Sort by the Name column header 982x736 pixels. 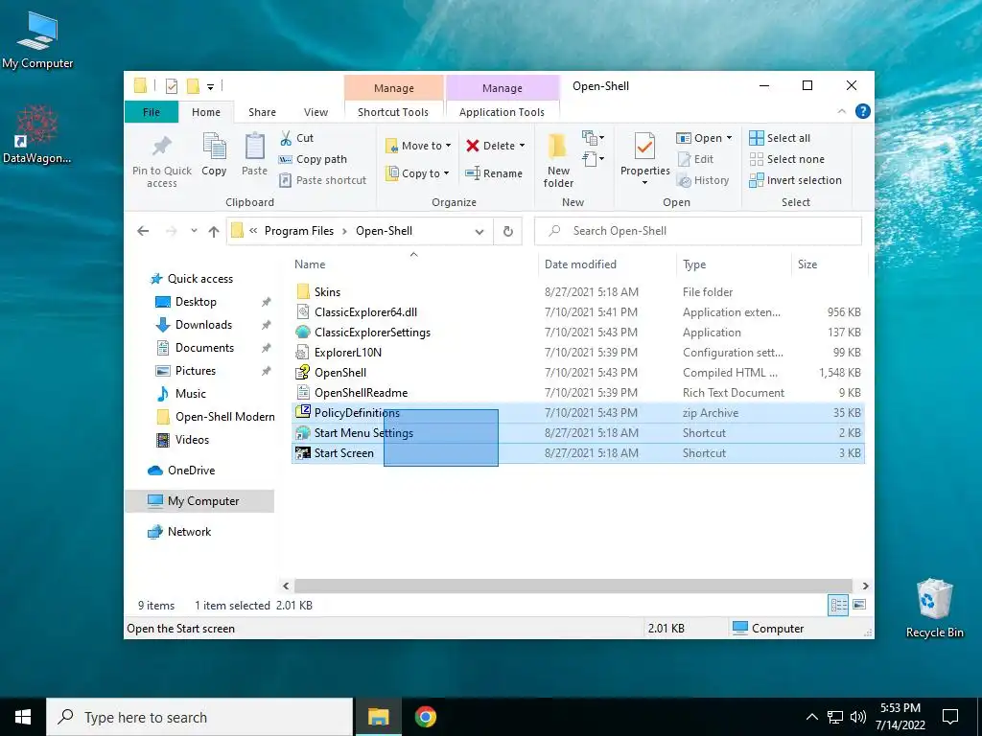pos(310,264)
